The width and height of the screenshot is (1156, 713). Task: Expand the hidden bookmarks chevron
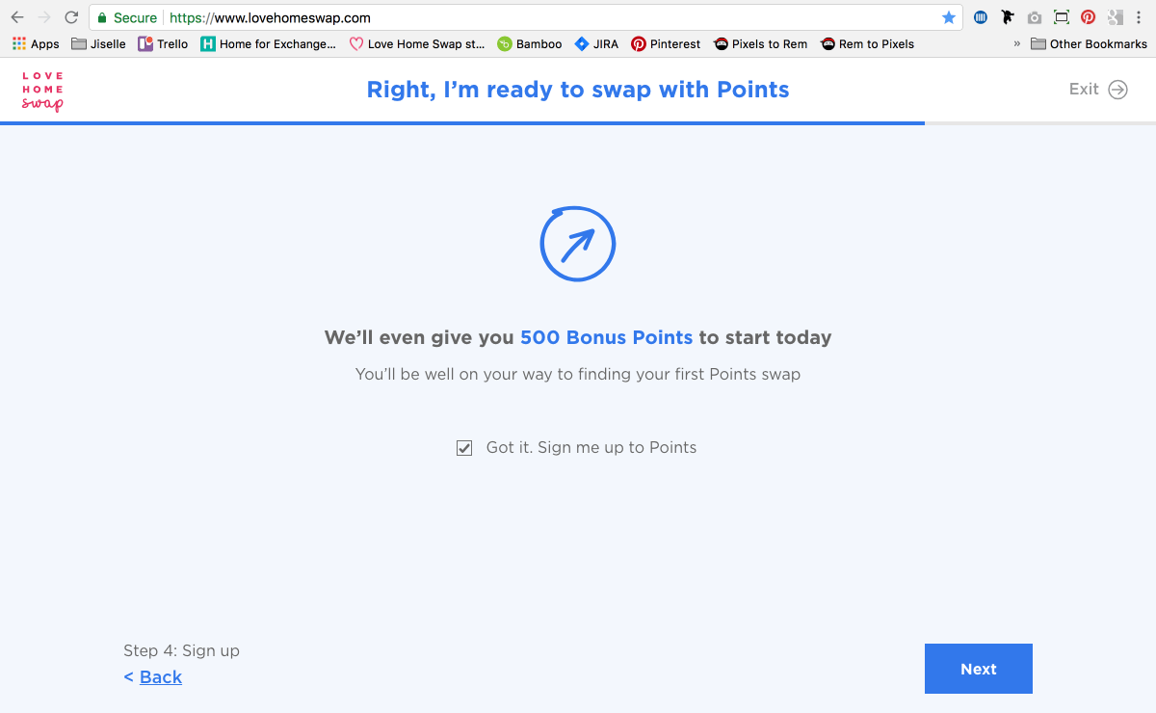(x=1016, y=43)
